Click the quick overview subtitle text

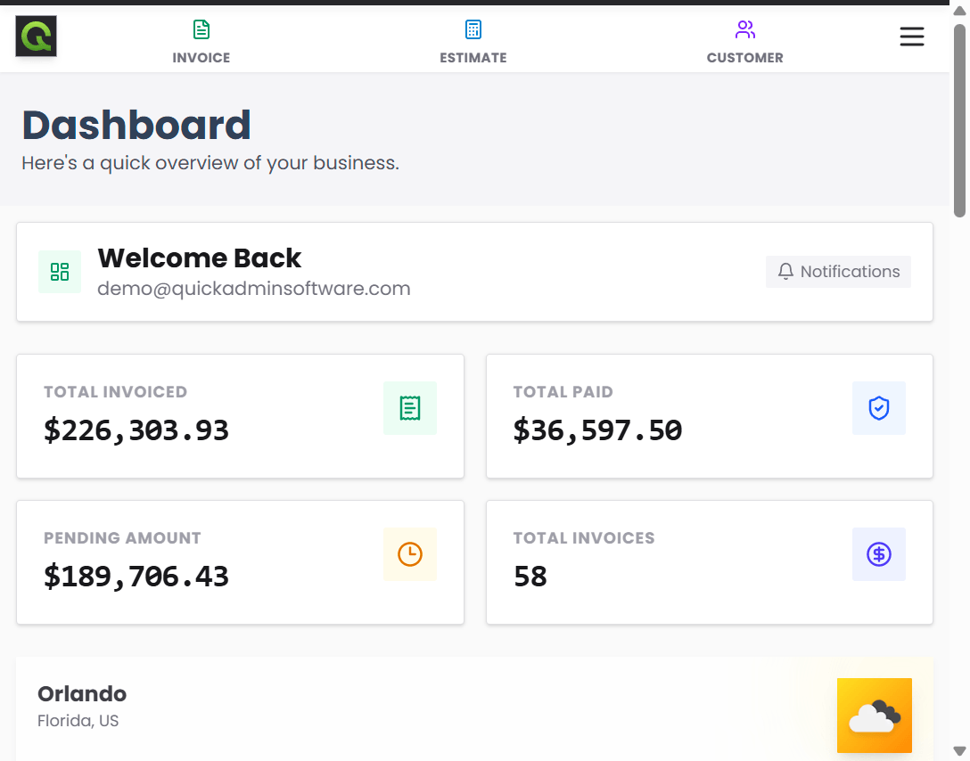tap(210, 163)
